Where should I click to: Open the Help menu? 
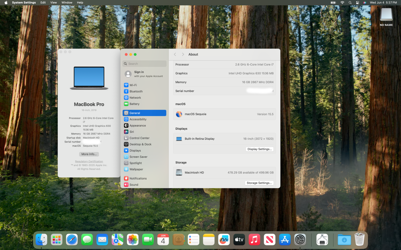pos(80,2)
